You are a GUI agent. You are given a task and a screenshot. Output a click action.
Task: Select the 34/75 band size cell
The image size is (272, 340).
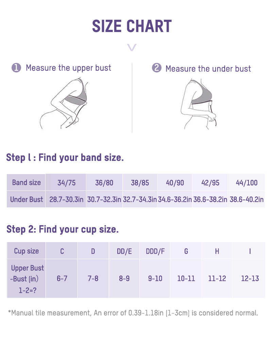66,183
